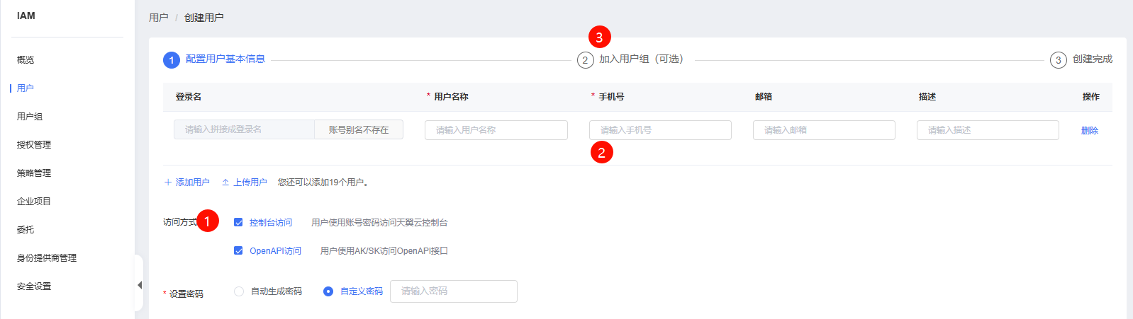
Task: Select the 自定义密码 radio option
Action: click(x=328, y=291)
